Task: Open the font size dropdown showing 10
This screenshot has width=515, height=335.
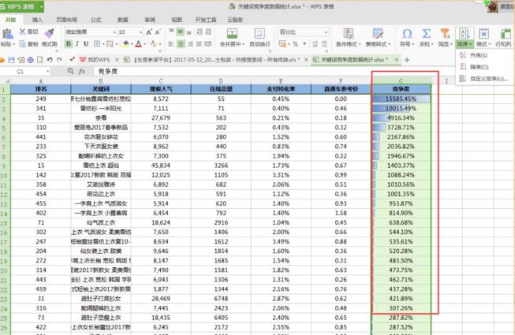Action: pos(141,32)
